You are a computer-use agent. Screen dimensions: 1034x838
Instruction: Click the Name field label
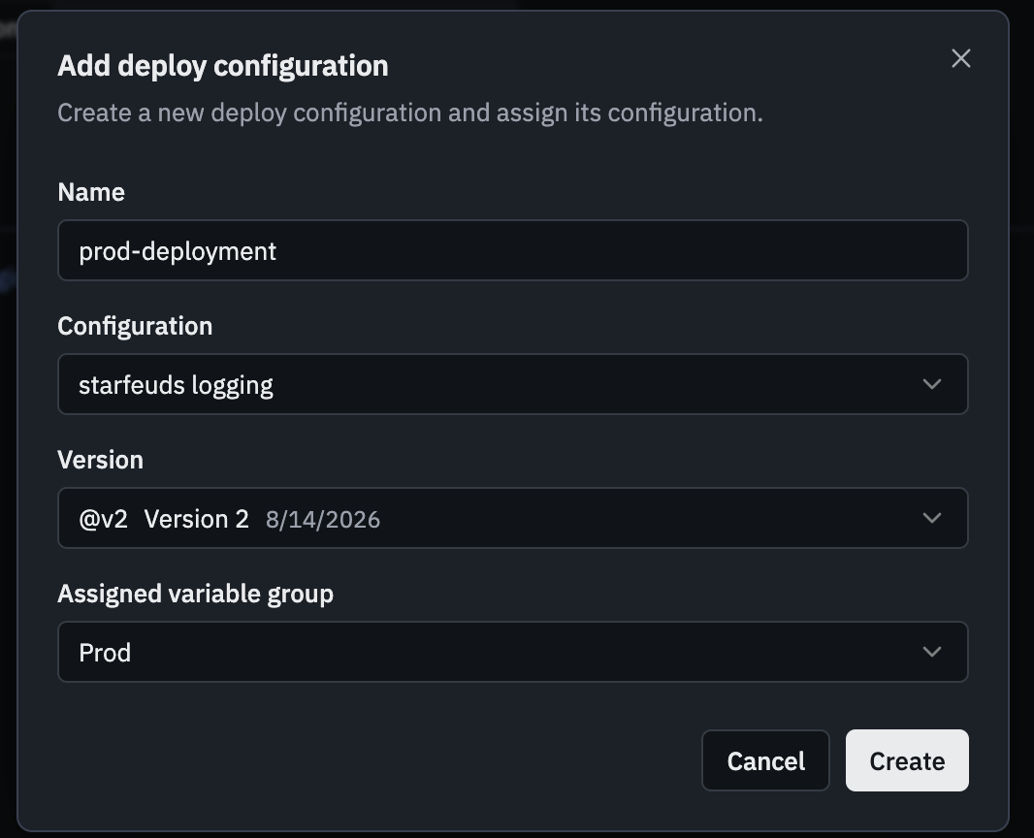point(91,192)
